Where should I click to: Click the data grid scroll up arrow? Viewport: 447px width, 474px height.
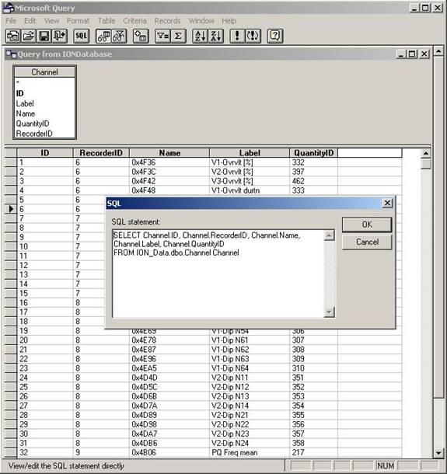click(426, 154)
